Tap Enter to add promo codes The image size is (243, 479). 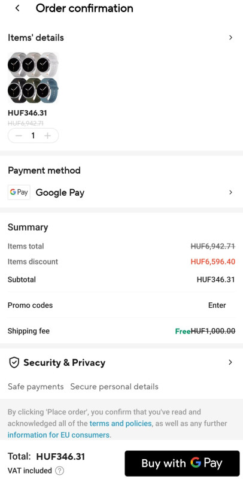point(217,305)
